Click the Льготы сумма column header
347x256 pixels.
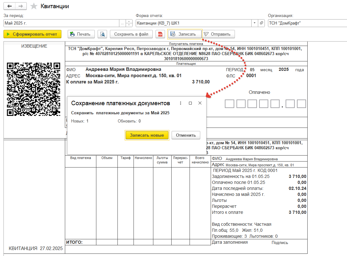[162, 160]
